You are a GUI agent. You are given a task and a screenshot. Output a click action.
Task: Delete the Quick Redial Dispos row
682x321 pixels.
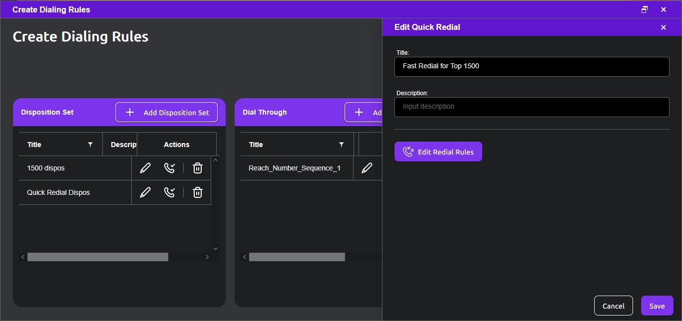[x=198, y=192]
